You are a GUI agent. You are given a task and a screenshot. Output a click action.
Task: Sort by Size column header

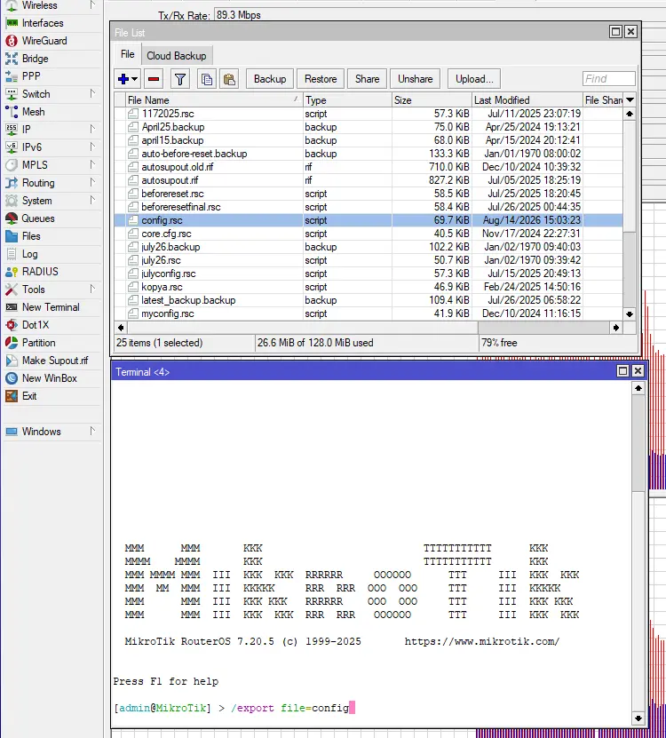pyautogui.click(x=432, y=100)
